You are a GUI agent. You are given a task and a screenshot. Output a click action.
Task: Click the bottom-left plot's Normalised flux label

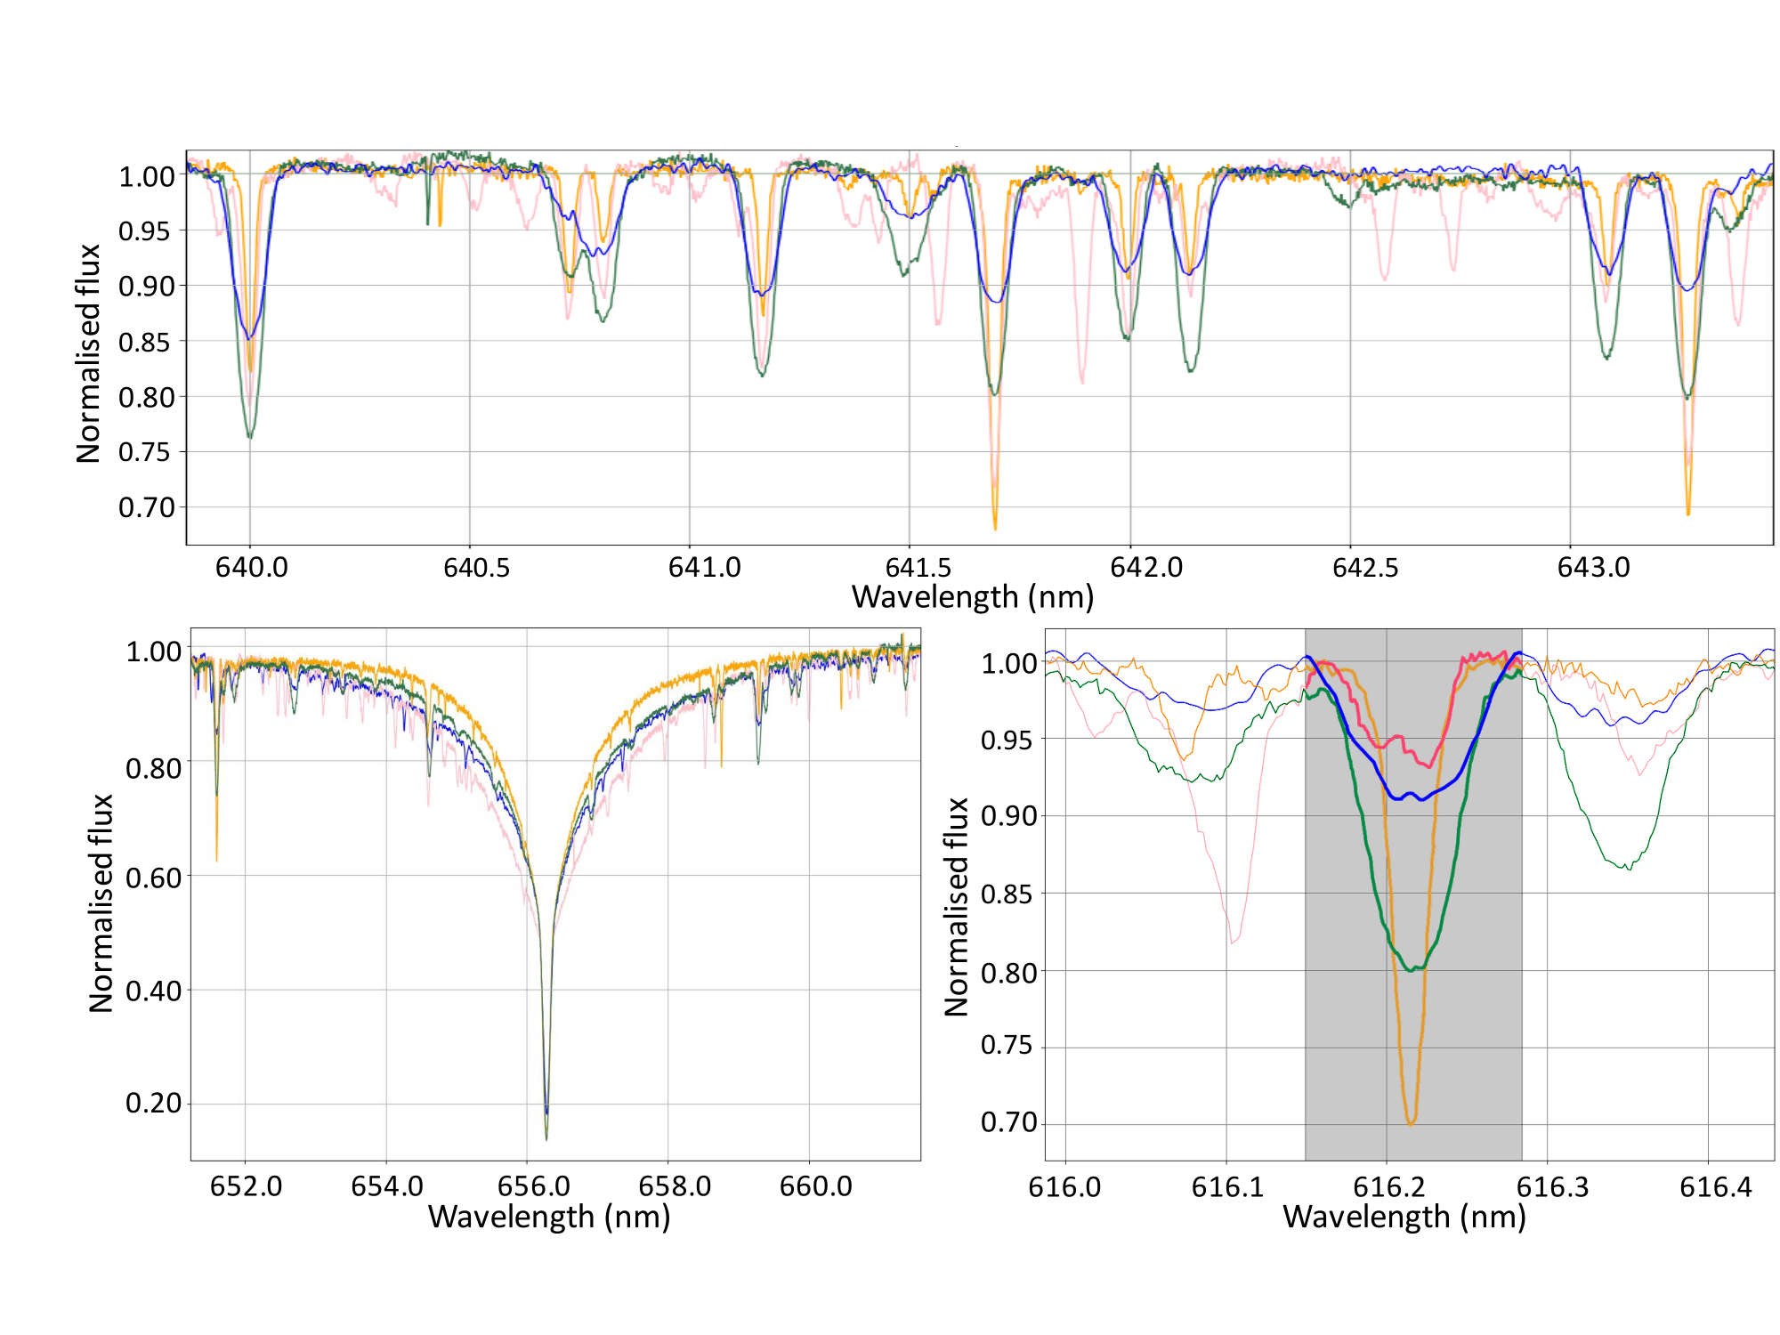point(101,902)
